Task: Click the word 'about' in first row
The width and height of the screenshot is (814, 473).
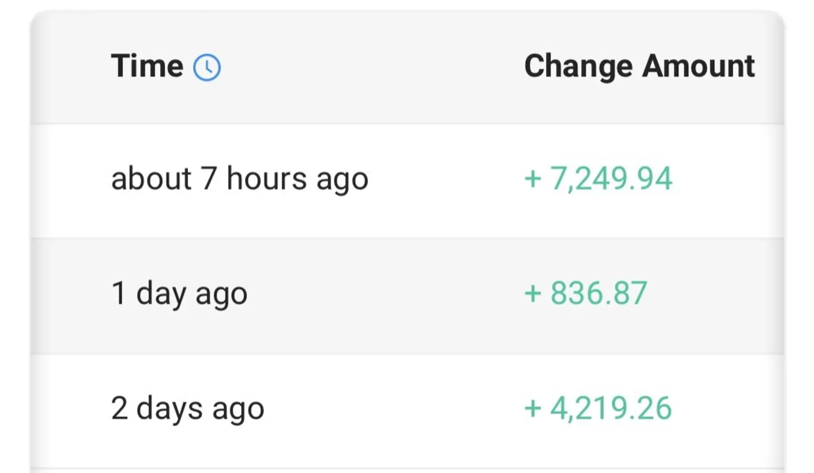Action: (151, 177)
